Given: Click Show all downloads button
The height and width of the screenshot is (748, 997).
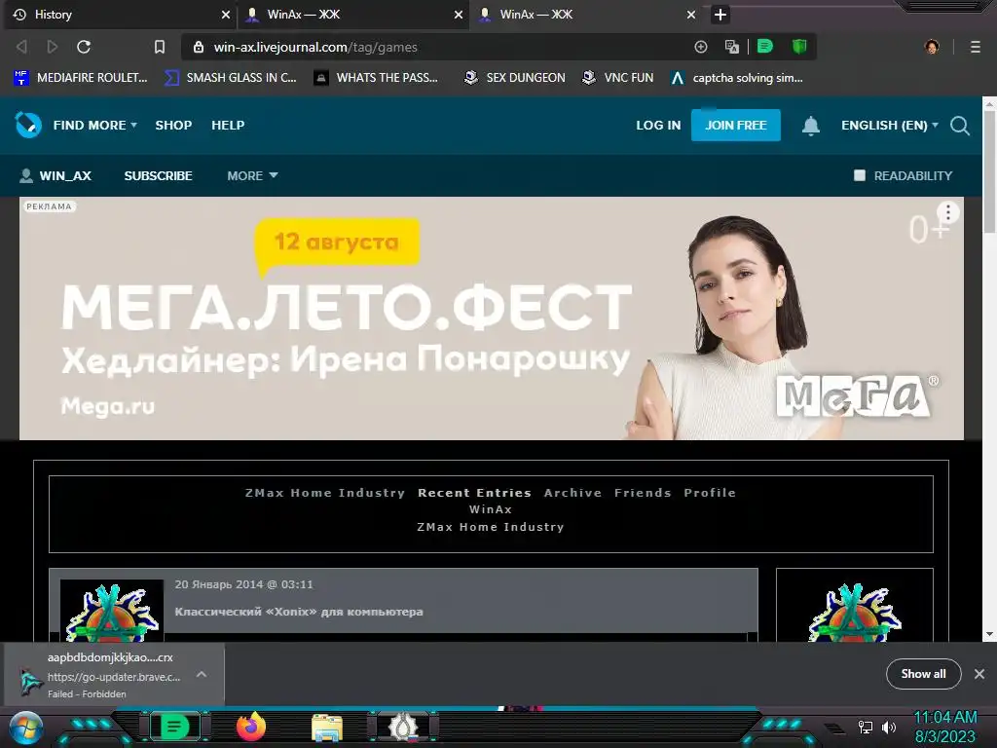Looking at the screenshot, I should click(923, 674).
